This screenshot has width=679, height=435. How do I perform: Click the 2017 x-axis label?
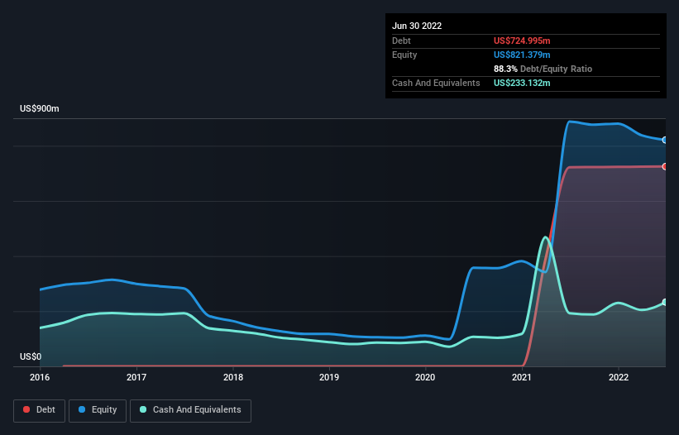point(136,377)
